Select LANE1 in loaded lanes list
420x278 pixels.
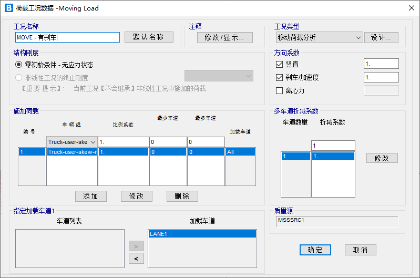click(x=202, y=234)
